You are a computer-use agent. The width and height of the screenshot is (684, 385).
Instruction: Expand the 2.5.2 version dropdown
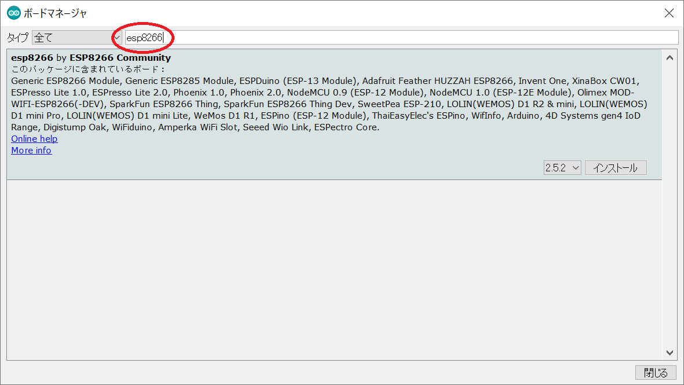562,168
